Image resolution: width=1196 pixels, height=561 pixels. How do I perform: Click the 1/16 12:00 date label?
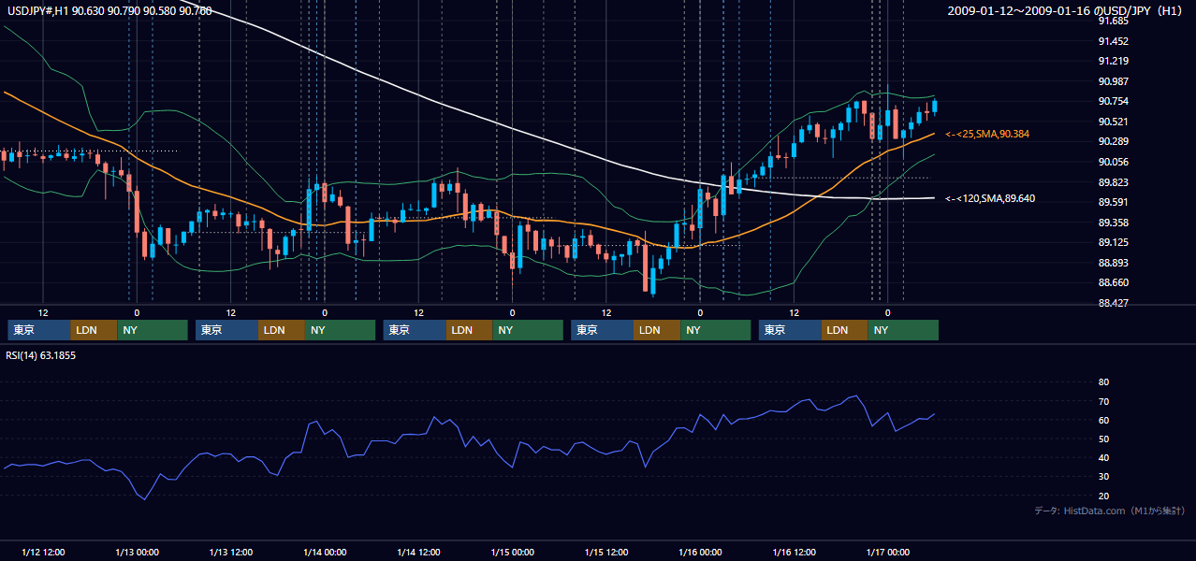pos(795,552)
